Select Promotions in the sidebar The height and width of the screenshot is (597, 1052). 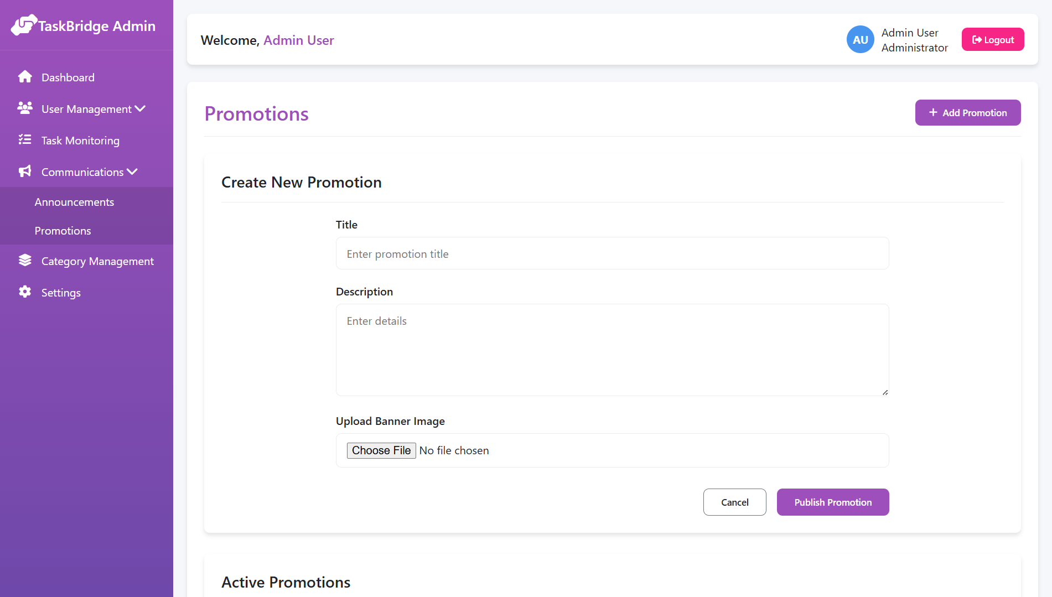click(x=63, y=231)
